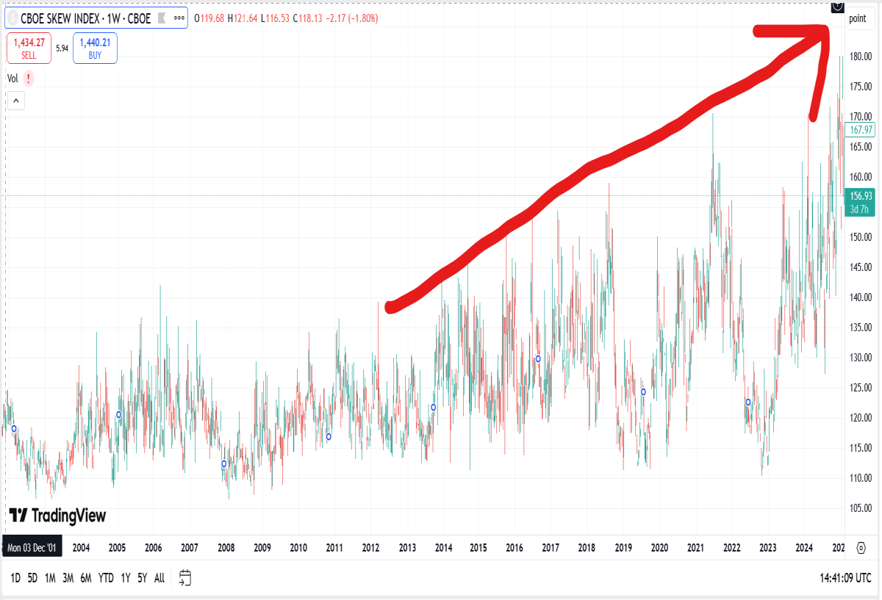Viewport: 882px width, 600px height.
Task: Open the three-dot more menu in the legend
Action: click(179, 18)
